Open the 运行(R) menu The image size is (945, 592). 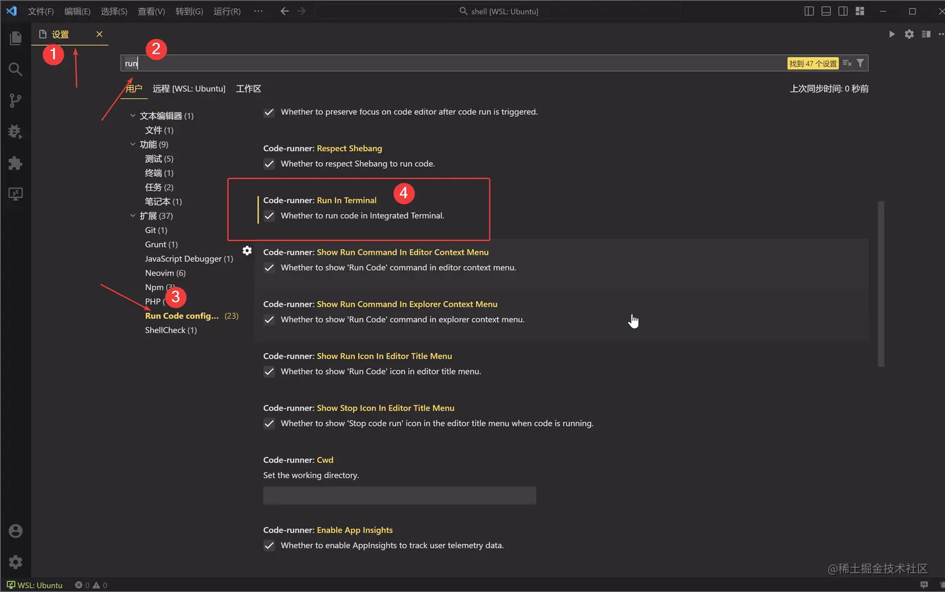(227, 11)
